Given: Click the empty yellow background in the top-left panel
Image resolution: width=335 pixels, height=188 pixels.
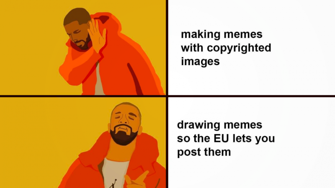Looking at the screenshot, I should click(28, 47).
